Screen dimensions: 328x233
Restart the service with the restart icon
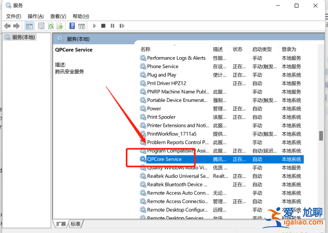(122, 25)
